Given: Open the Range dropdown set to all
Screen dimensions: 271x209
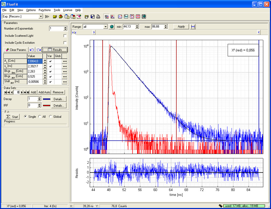Looking at the screenshot, I should click(x=105, y=26).
